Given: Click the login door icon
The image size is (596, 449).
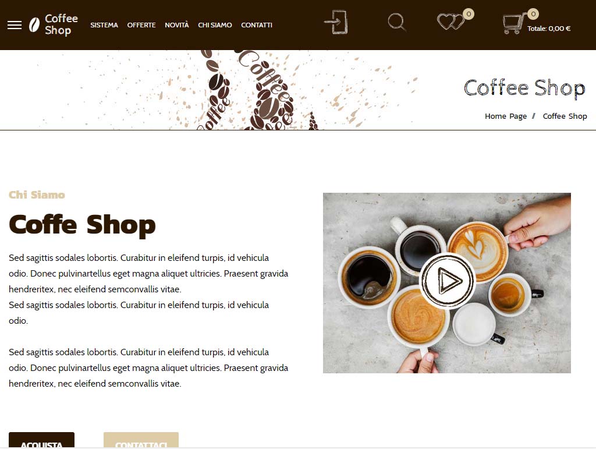Looking at the screenshot, I should [336, 22].
